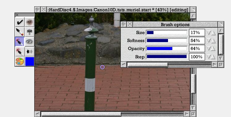Select the soft brush shape icon
Image resolution: width=231 pixels, height=117 pixels.
[x=30, y=22]
